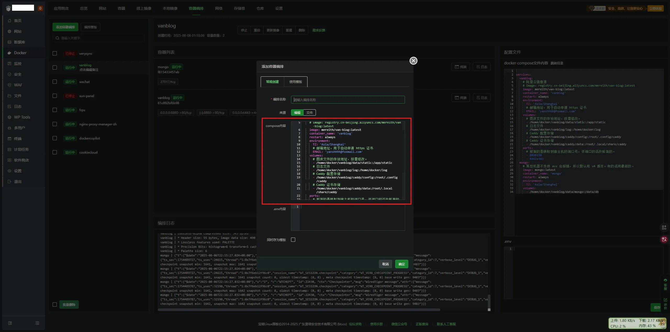Open the 网站 globe icon in sidebar

coord(9,31)
